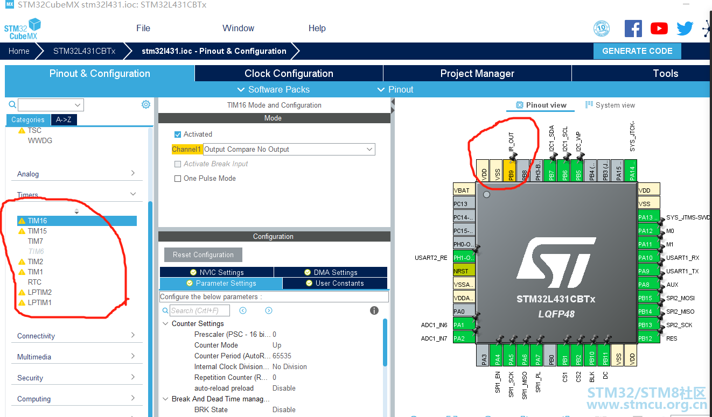Image resolution: width=712 pixels, height=417 pixels.
Task: Select pin PA13 on the chip
Action: (x=648, y=217)
